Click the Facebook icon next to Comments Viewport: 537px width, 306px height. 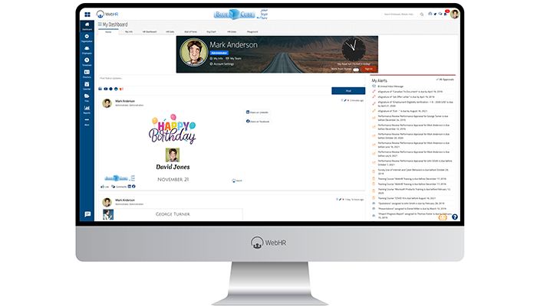coord(133,187)
